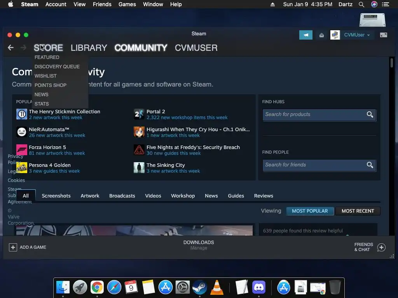Open the CVMUSER profile navigation menu
This screenshot has height=298, width=398.
196,48
